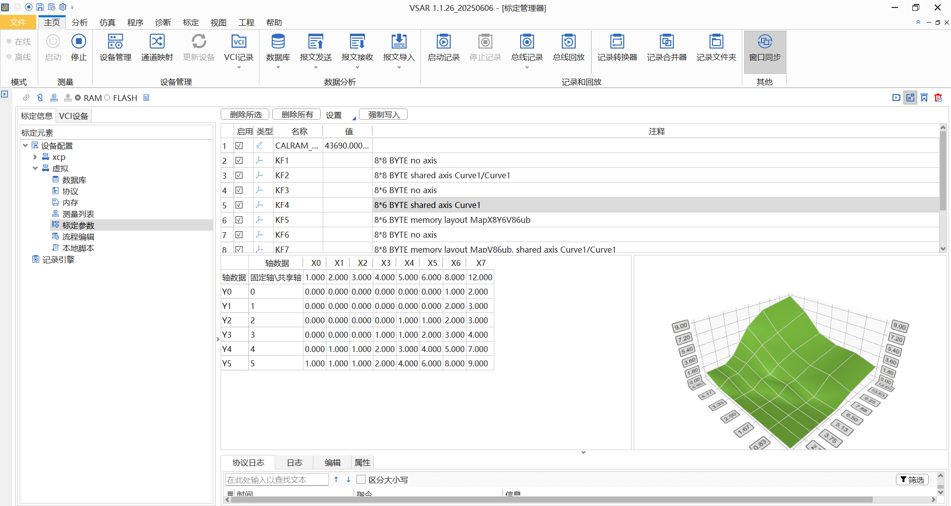951x506 pixels.
Task: Open 报文接收 message receive
Action: 357,48
